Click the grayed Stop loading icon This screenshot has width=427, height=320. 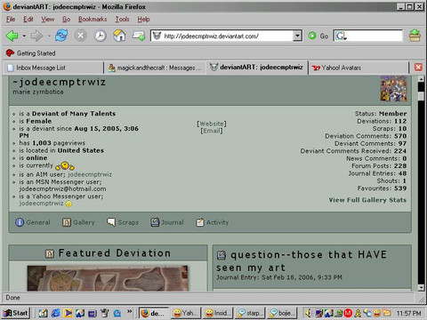(80, 36)
